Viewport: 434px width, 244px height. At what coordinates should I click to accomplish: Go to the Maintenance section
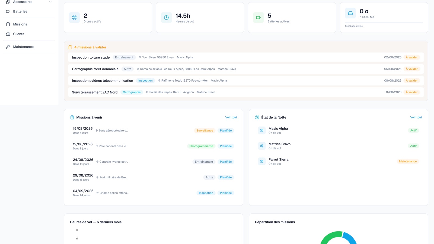pos(29,47)
